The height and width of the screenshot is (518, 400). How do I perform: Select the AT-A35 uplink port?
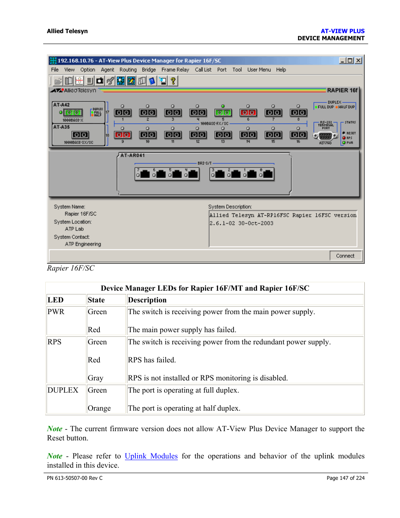(80, 135)
